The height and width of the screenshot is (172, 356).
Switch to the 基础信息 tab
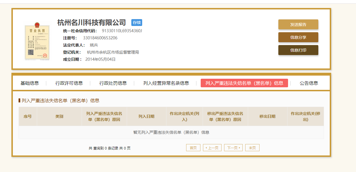pos(30,83)
